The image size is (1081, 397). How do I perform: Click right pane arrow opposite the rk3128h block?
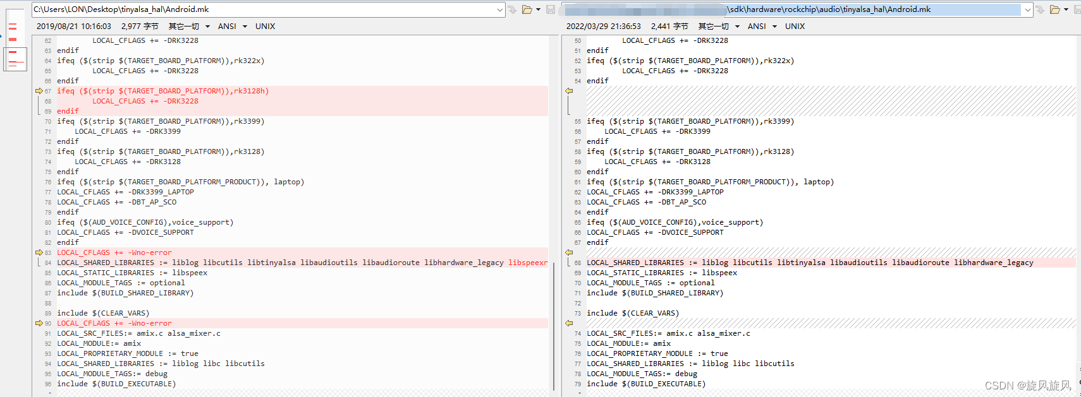(569, 91)
